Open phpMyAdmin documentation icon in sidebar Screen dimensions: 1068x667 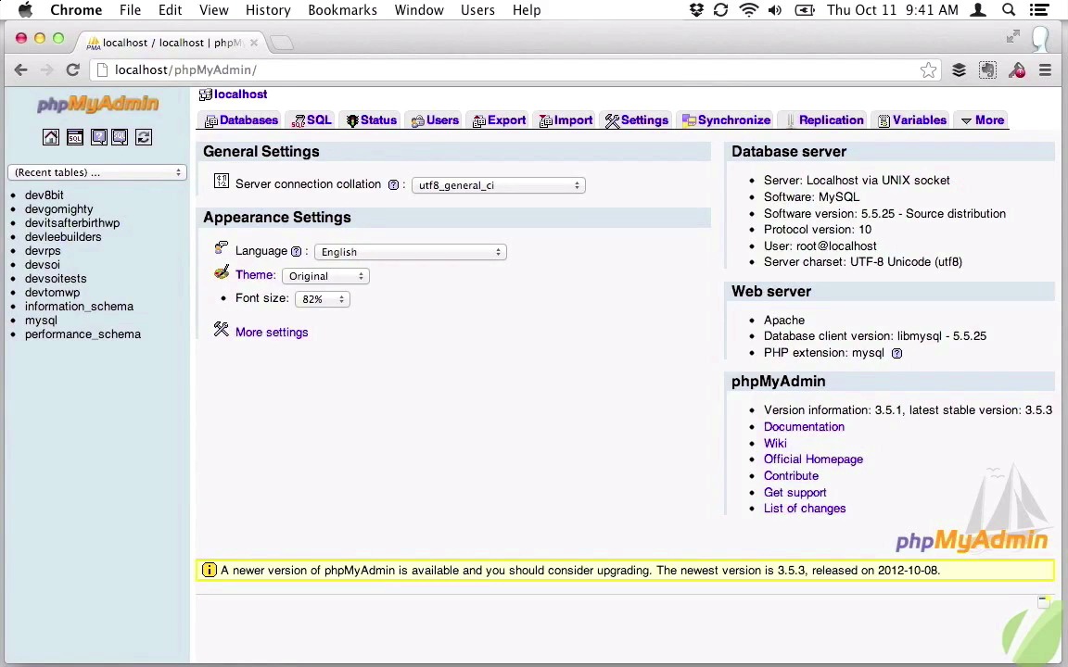point(99,137)
